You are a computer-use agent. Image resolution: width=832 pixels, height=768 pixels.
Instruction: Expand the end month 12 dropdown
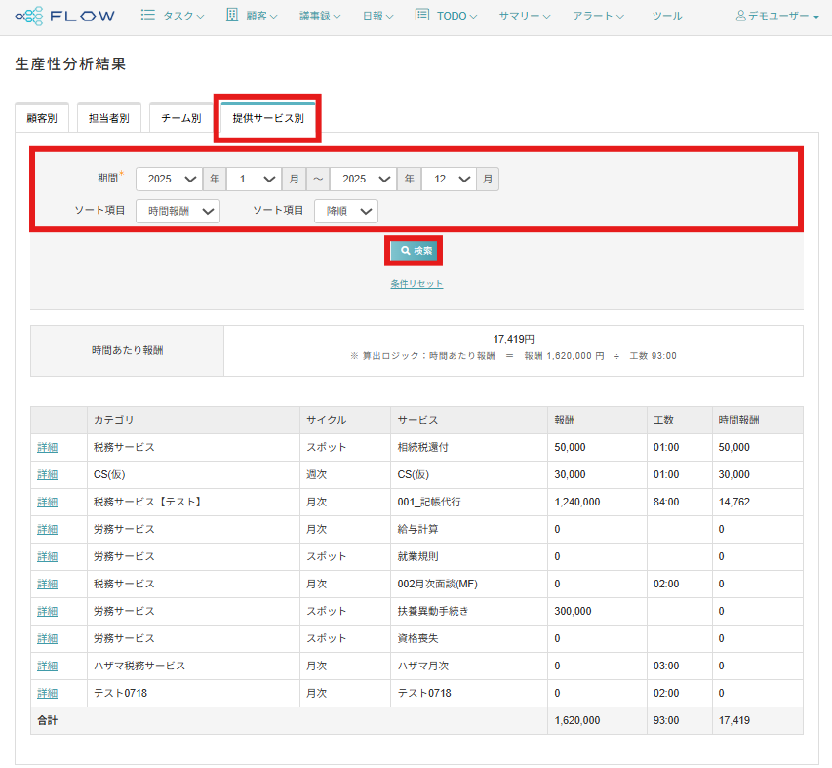pyautogui.click(x=449, y=180)
